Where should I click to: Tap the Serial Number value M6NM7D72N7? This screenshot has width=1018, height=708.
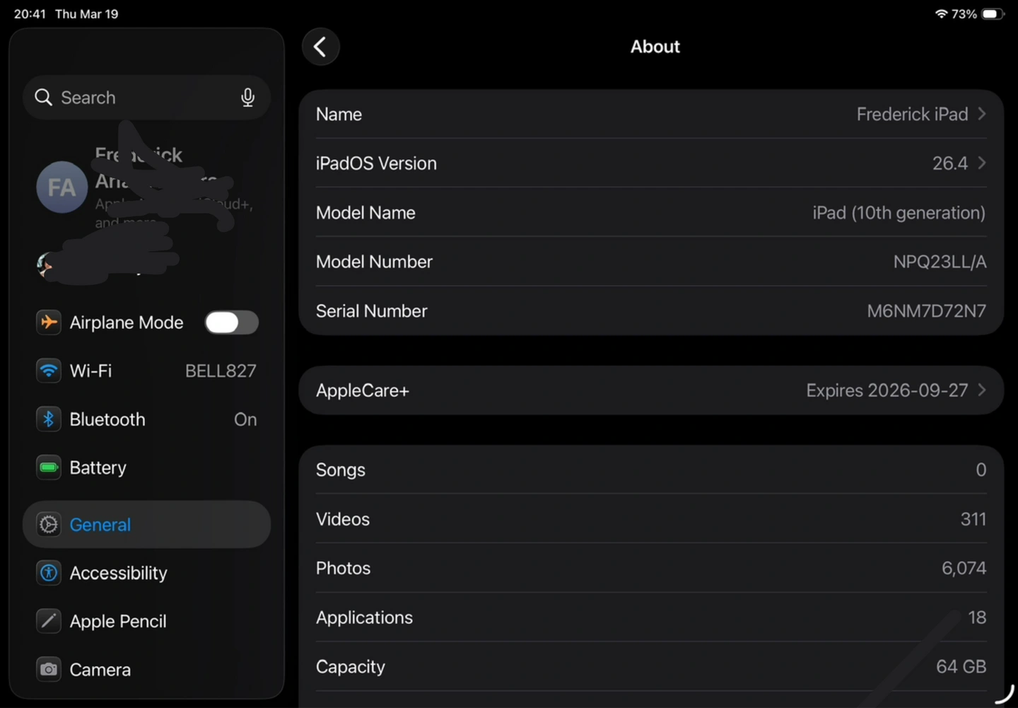926,311
